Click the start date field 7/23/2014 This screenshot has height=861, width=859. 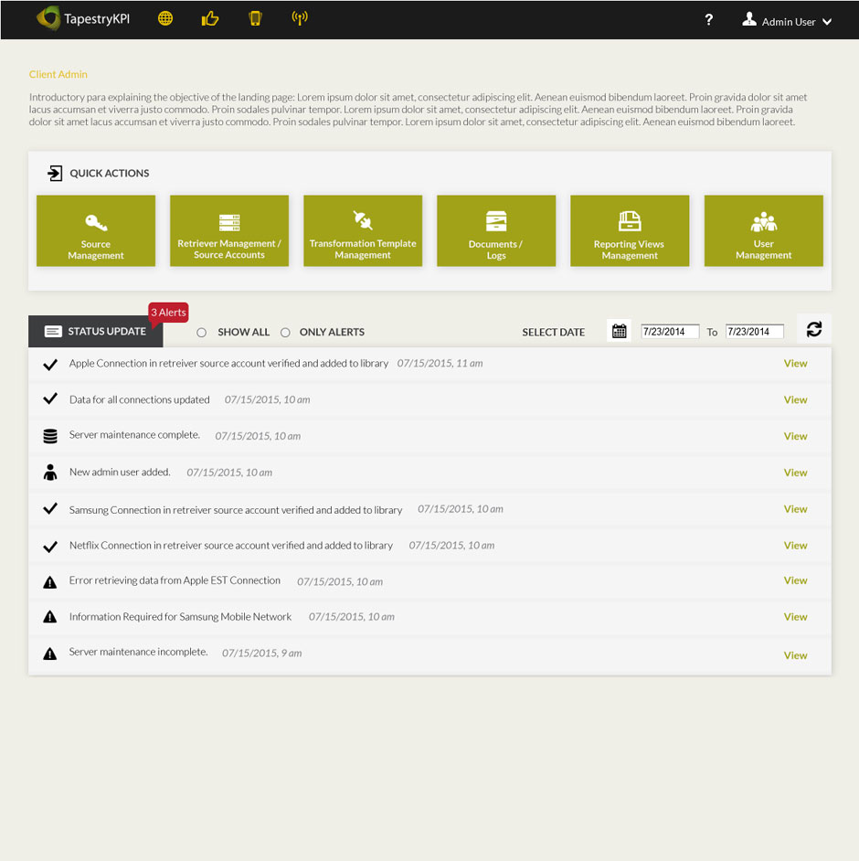coord(670,332)
